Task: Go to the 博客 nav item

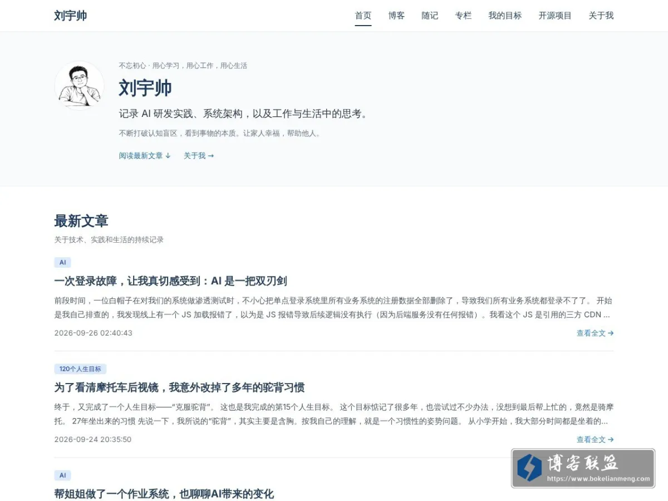Action: 396,16
